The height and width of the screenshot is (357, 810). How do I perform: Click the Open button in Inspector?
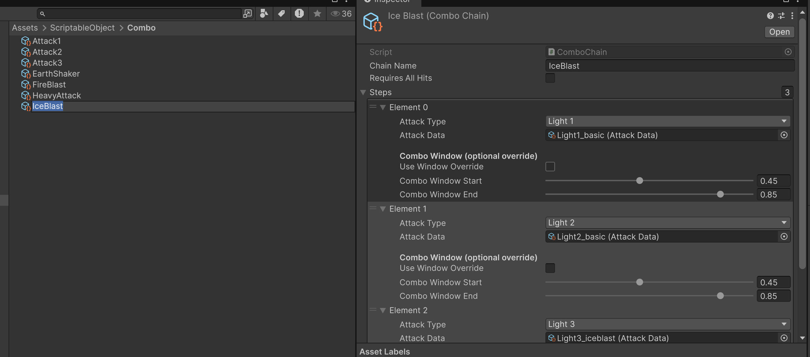tap(779, 32)
